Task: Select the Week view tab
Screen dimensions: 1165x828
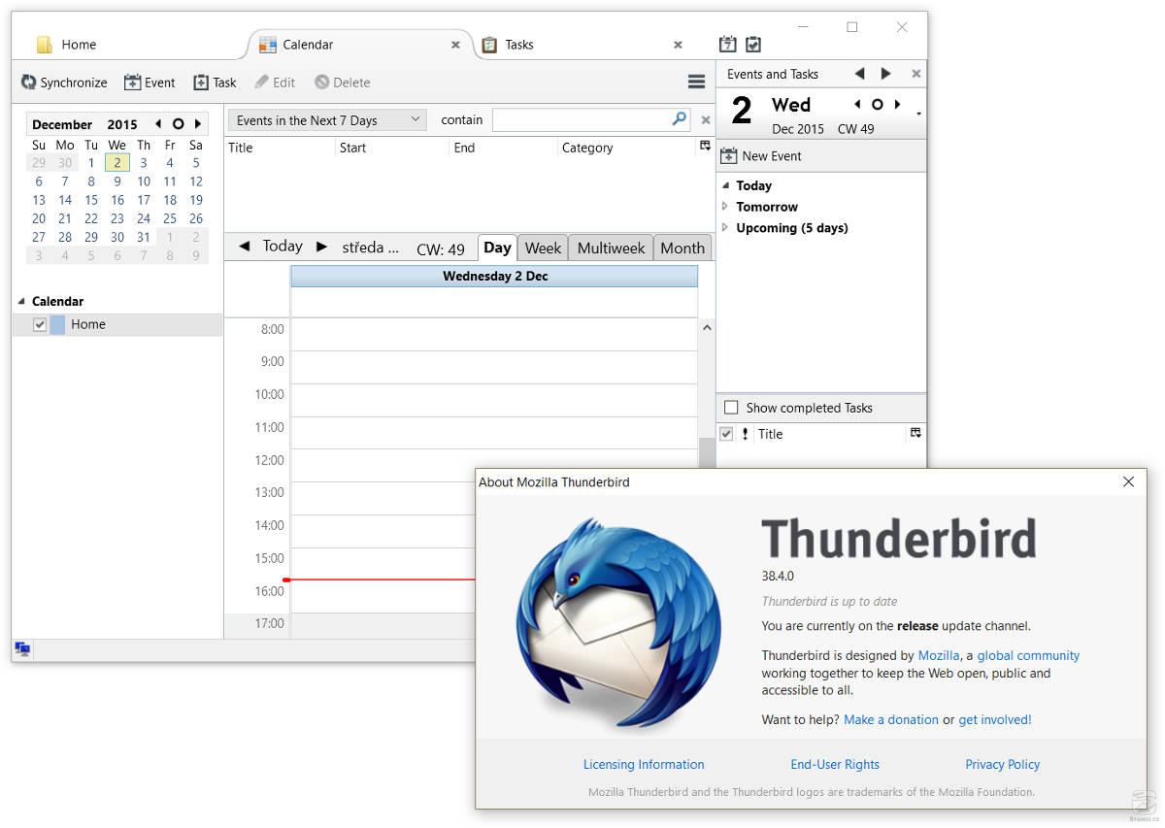Action: 543,248
